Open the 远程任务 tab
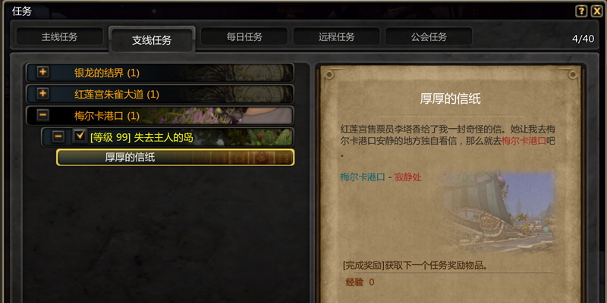This screenshot has height=303, width=607. (336, 36)
